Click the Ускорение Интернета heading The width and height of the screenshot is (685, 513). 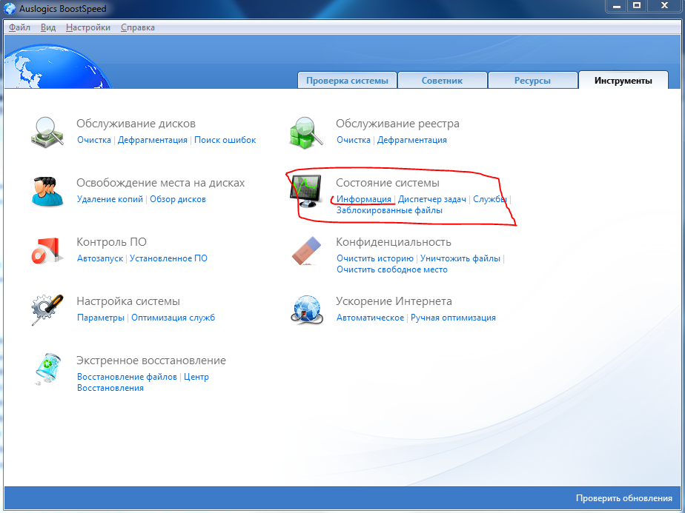394,301
